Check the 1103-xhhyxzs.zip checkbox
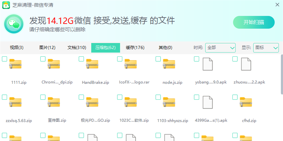 [158, 97]
